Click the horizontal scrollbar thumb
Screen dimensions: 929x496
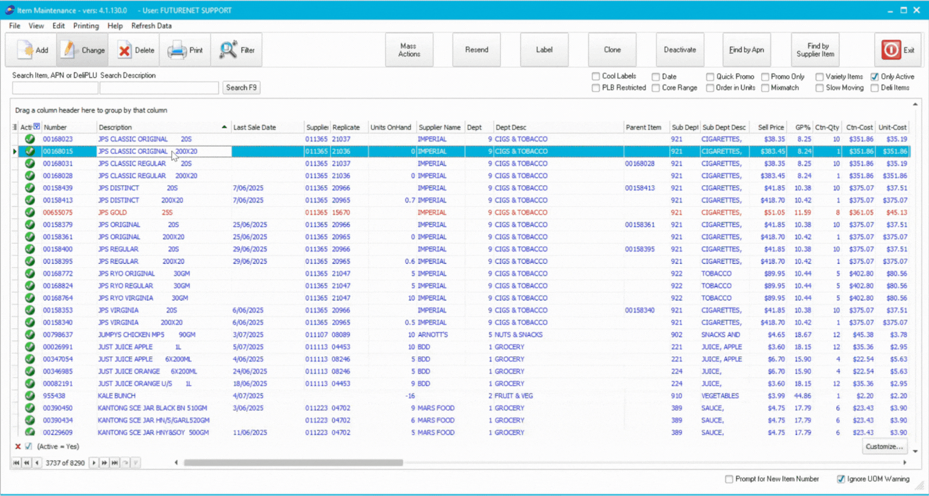[293, 463]
